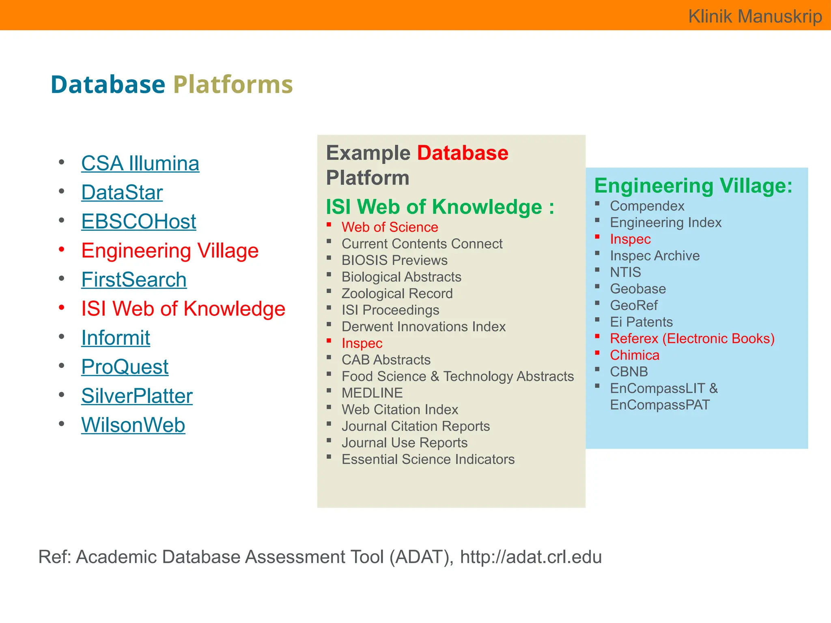831x623 pixels.
Task: Select the red Engineering Village bullet text
Action: 170,251
